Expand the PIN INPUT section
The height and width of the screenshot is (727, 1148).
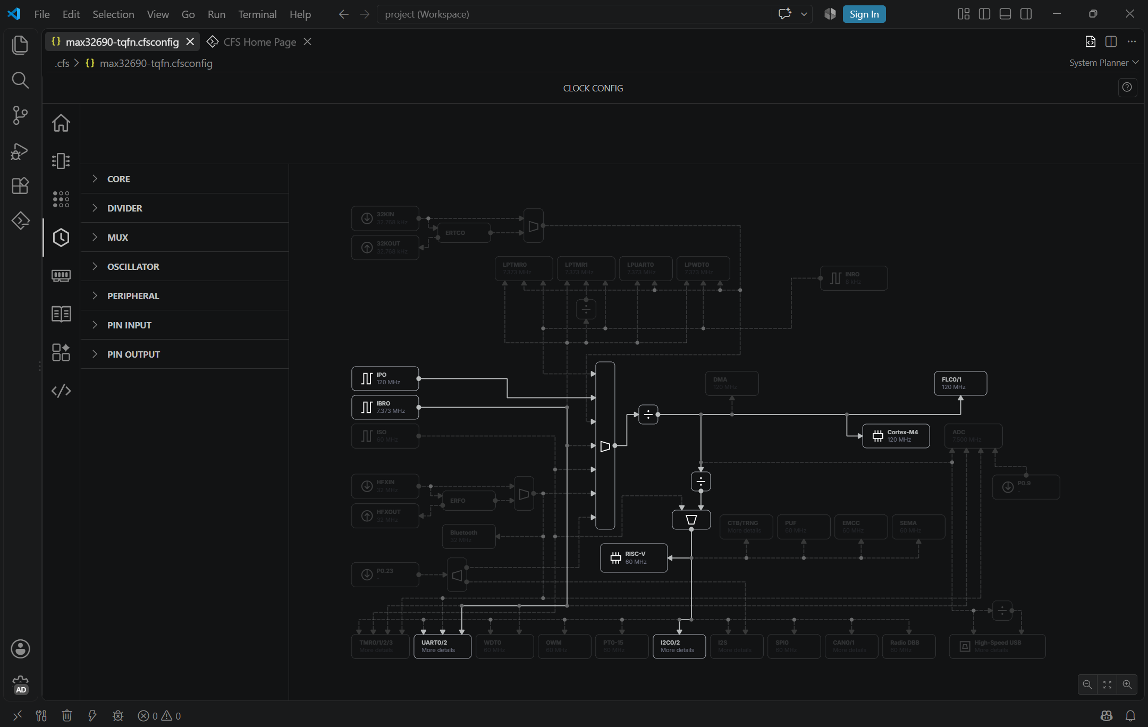(x=185, y=325)
